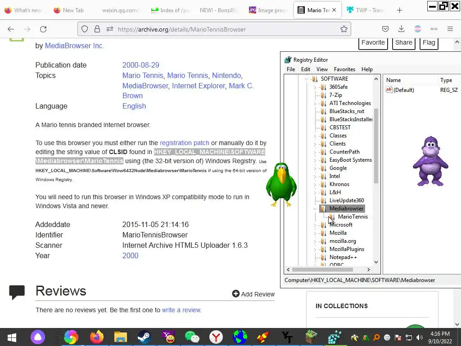Expand the Classes registry key

315,136
